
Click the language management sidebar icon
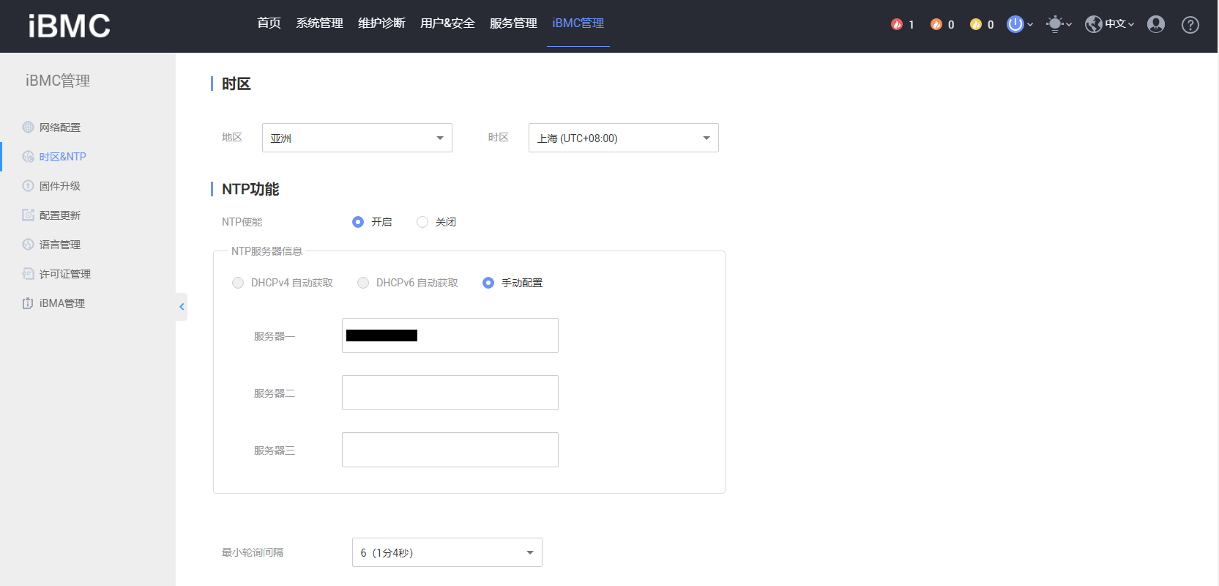tap(28, 245)
